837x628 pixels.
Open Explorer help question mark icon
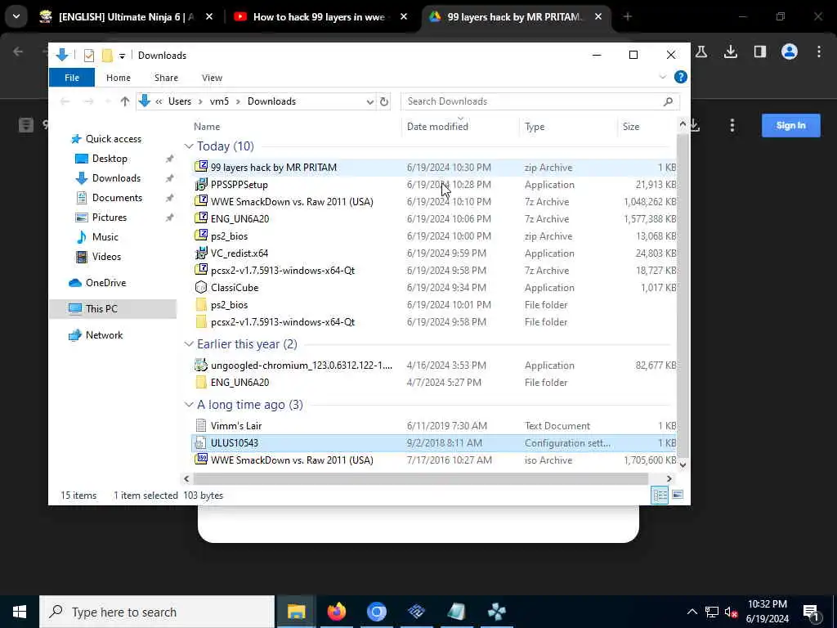[681, 77]
